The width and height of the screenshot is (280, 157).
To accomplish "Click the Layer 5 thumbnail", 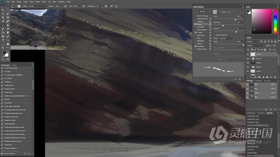I will pyautogui.click(x=253, y=63).
